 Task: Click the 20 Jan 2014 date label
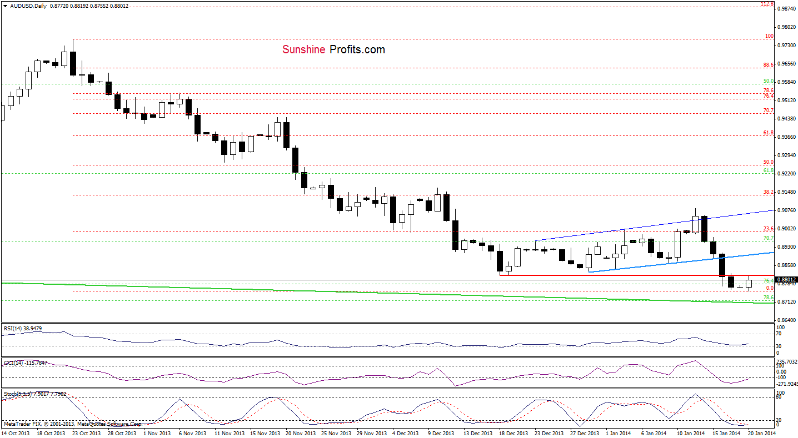pos(763,433)
